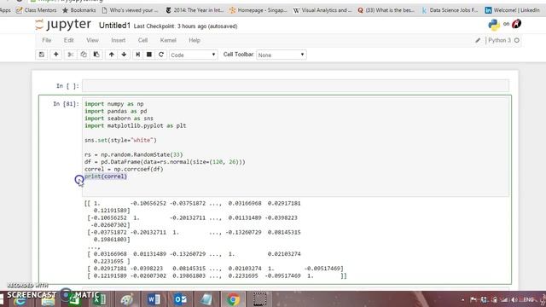This screenshot has height=307, width=546.
Task: Click the sns.set(style="white") line
Action: point(120,140)
